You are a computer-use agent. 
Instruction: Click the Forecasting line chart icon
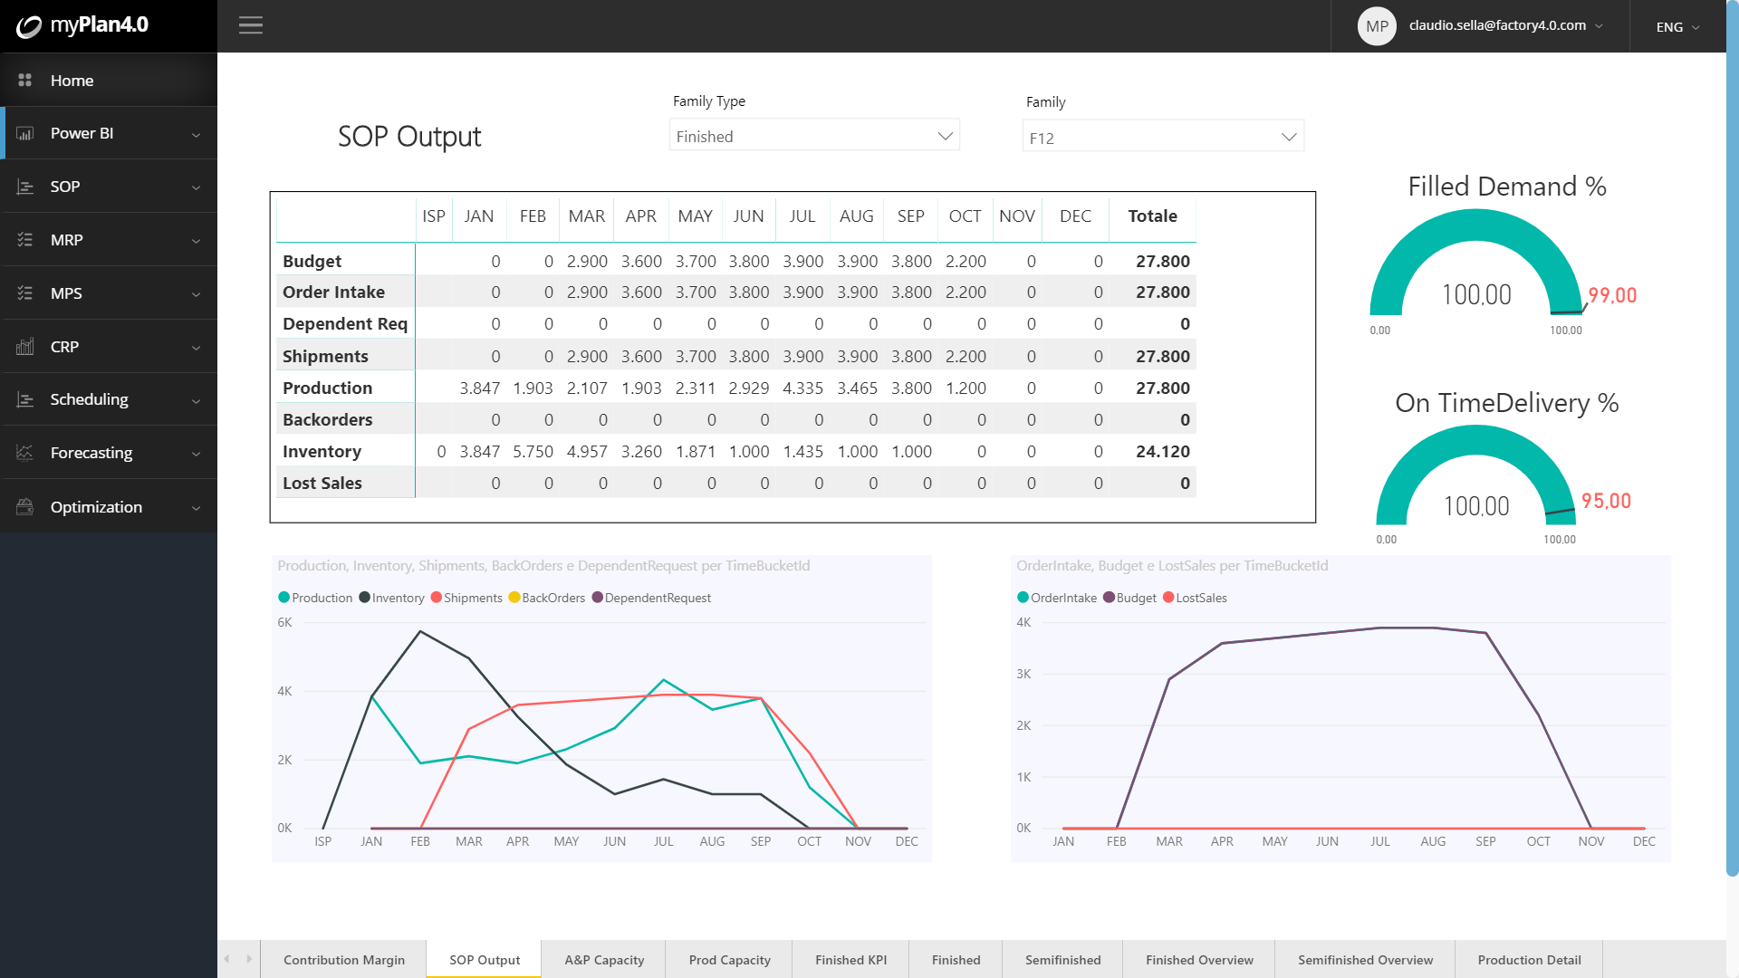coord(25,453)
